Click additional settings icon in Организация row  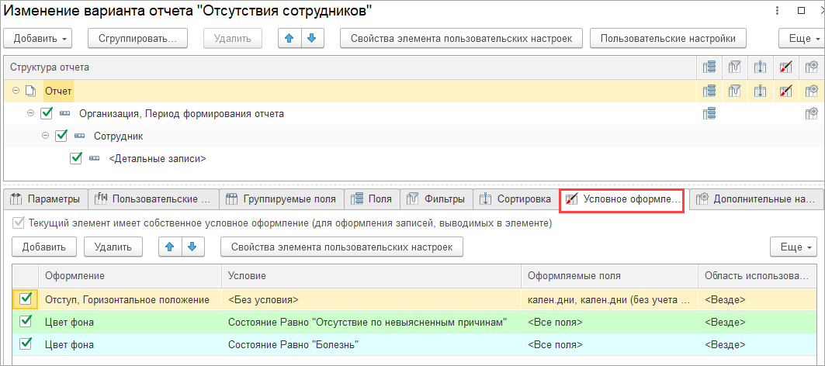811,114
